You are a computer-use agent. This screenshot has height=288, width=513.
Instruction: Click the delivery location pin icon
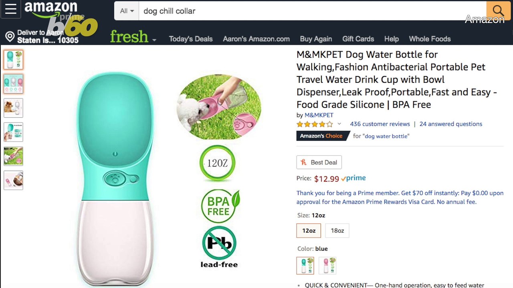point(10,37)
